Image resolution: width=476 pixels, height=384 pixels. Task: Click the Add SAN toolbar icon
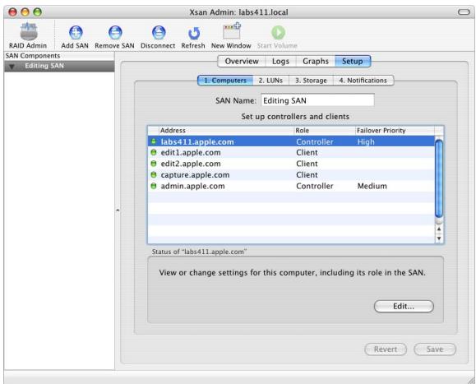[76, 33]
